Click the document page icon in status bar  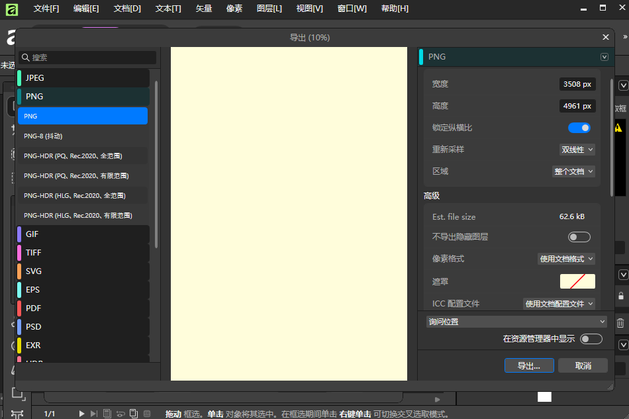coord(107,414)
